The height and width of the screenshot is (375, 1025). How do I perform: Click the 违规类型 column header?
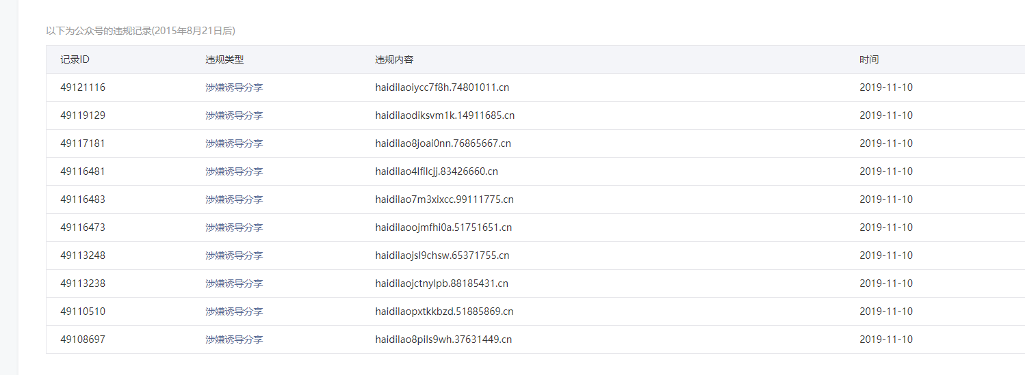pyautogui.click(x=224, y=59)
